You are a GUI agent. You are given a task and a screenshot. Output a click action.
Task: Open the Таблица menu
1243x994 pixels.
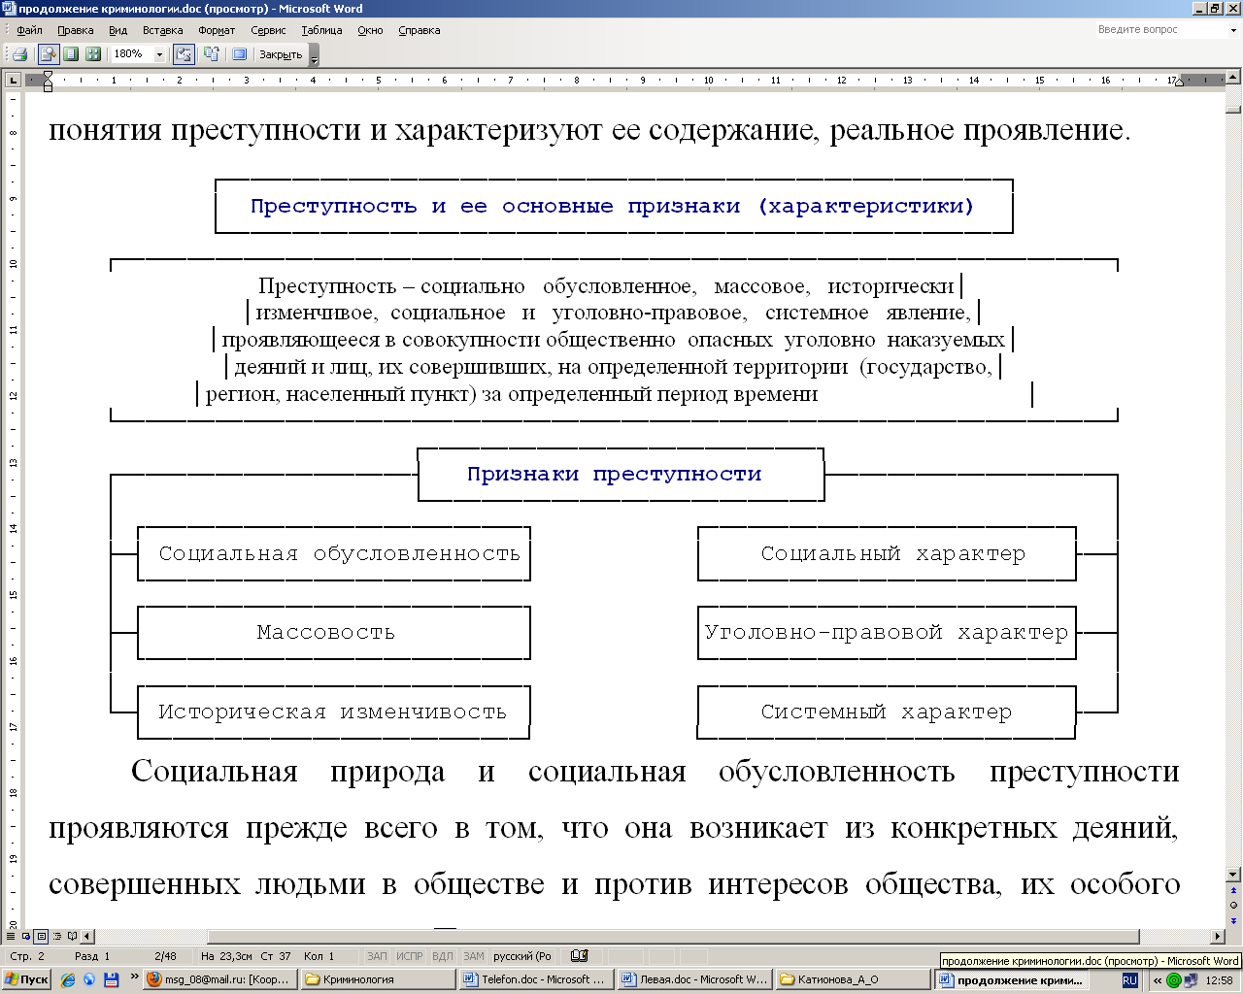point(321,30)
